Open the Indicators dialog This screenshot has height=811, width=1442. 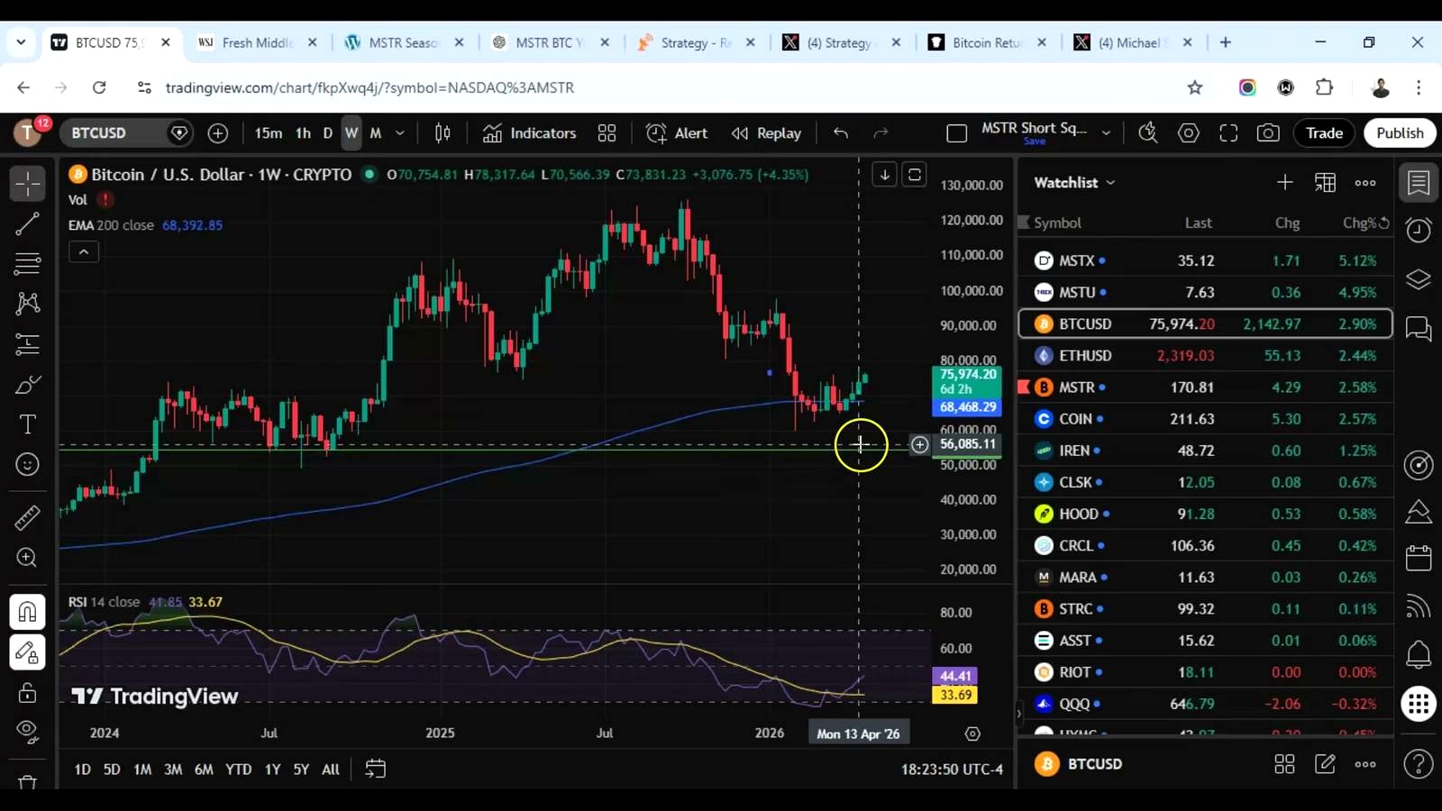pos(530,133)
